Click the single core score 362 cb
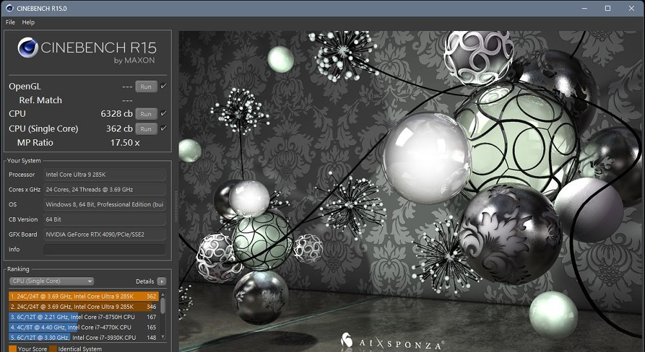Viewport: 645px width, 352px height. pos(119,128)
